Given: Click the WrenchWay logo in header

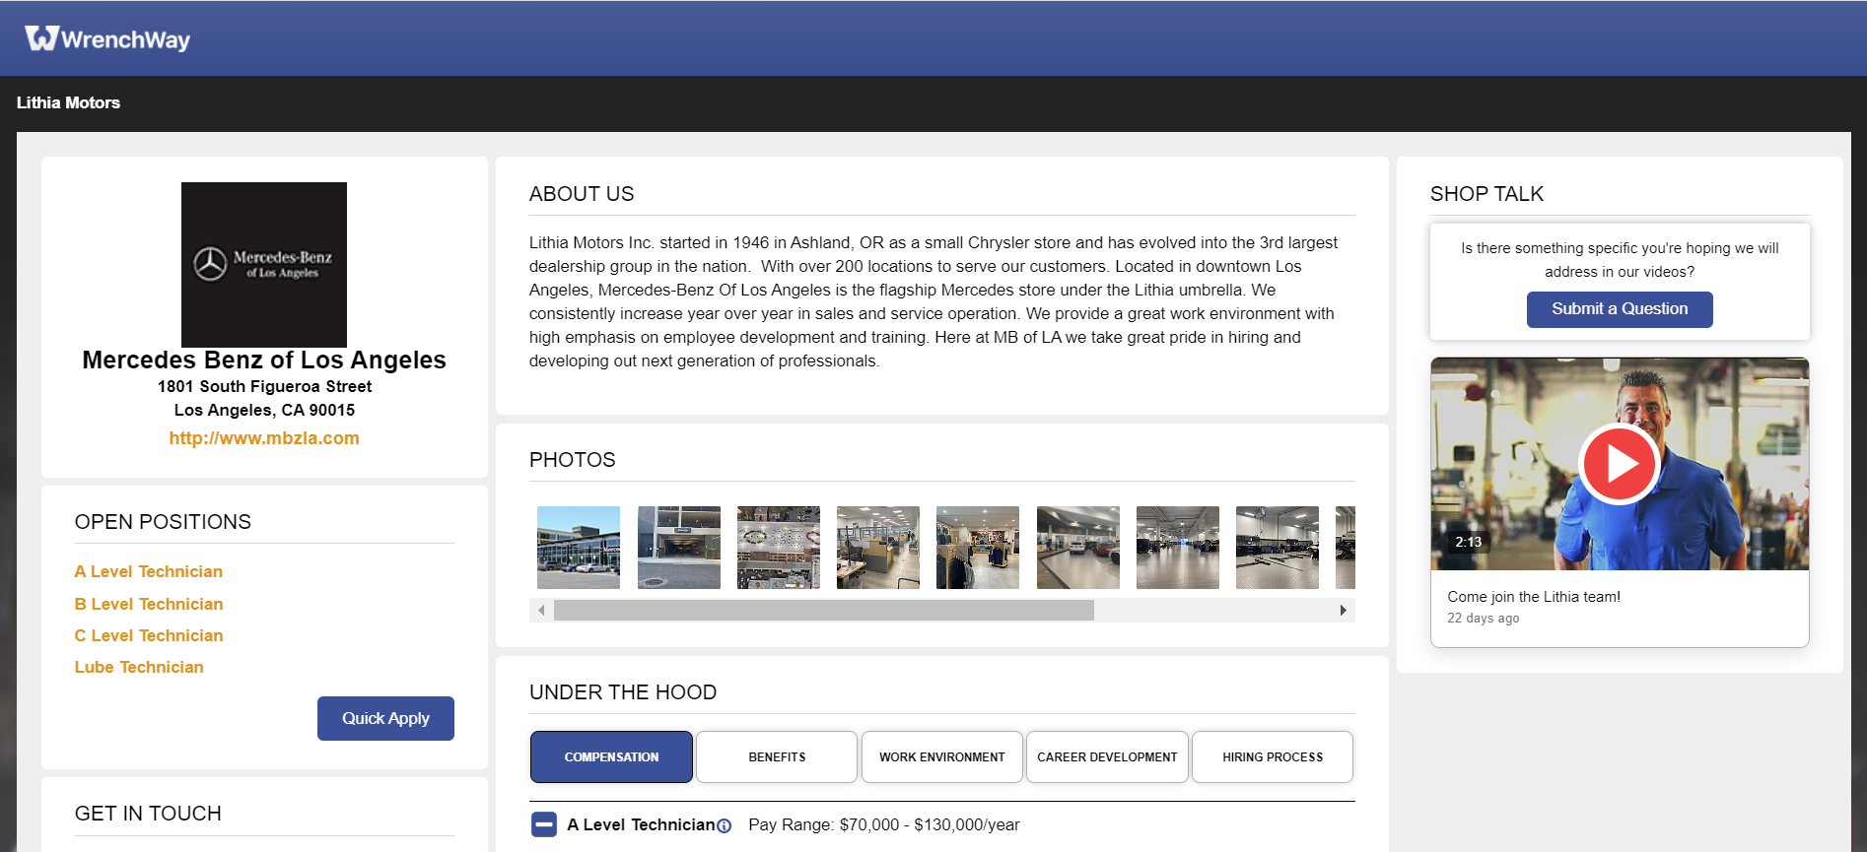Looking at the screenshot, I should 107,38.
